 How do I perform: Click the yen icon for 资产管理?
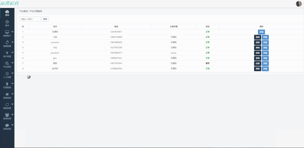(x=7, y=53)
